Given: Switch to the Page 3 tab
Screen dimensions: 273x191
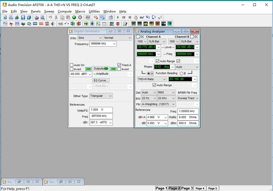Looking at the screenshot, I should pos(187,188).
